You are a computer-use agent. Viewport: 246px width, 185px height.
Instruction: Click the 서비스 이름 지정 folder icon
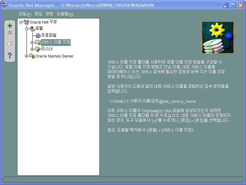pos(38,42)
